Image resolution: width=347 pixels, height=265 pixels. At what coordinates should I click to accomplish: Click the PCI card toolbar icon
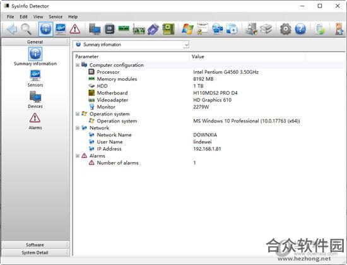(139, 30)
